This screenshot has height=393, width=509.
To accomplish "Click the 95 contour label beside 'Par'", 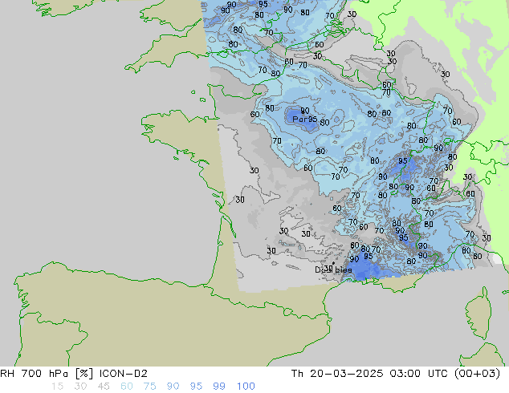I will click(x=312, y=119).
